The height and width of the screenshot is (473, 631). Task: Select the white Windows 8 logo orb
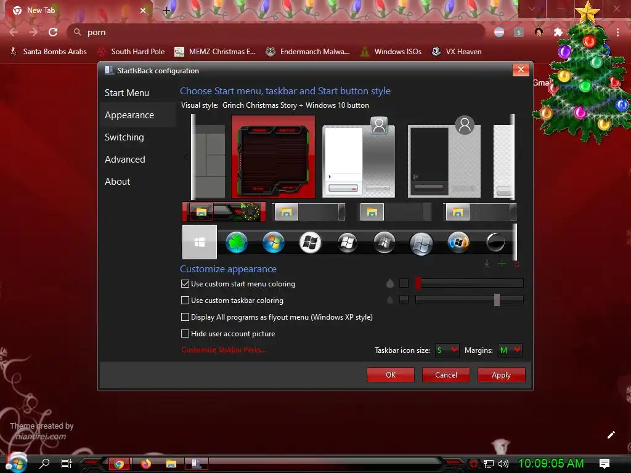(x=311, y=243)
